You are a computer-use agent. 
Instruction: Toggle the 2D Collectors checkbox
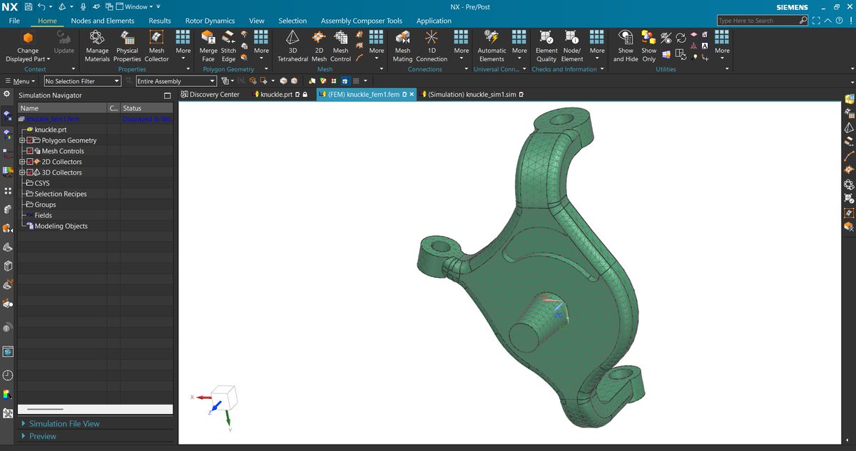(x=29, y=162)
